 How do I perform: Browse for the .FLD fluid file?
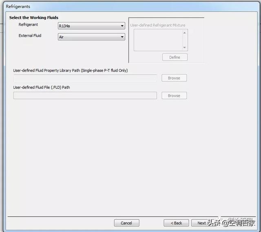174,96
